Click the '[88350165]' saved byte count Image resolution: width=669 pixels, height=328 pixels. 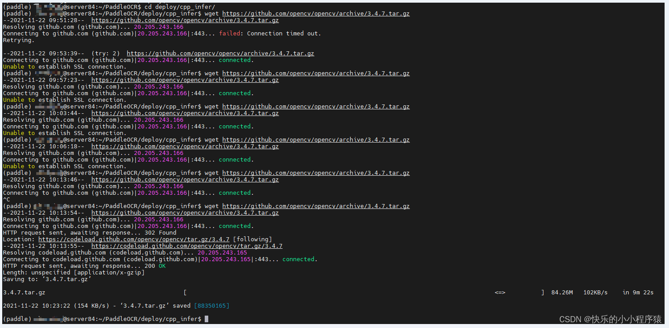point(212,306)
